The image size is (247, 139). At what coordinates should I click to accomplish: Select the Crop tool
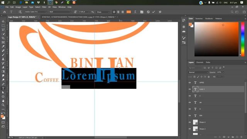3,38
